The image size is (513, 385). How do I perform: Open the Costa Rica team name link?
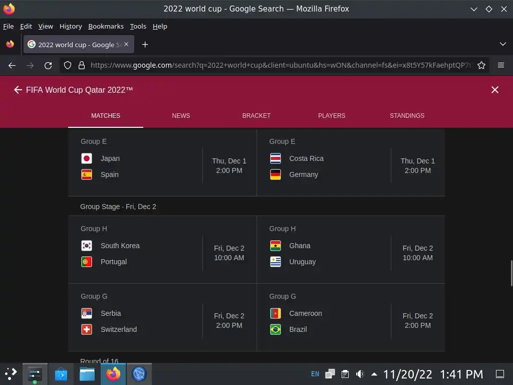point(306,158)
